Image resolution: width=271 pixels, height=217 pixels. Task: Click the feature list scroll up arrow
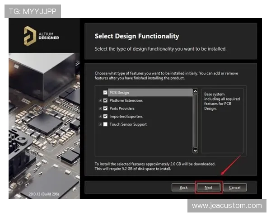(x=195, y=91)
